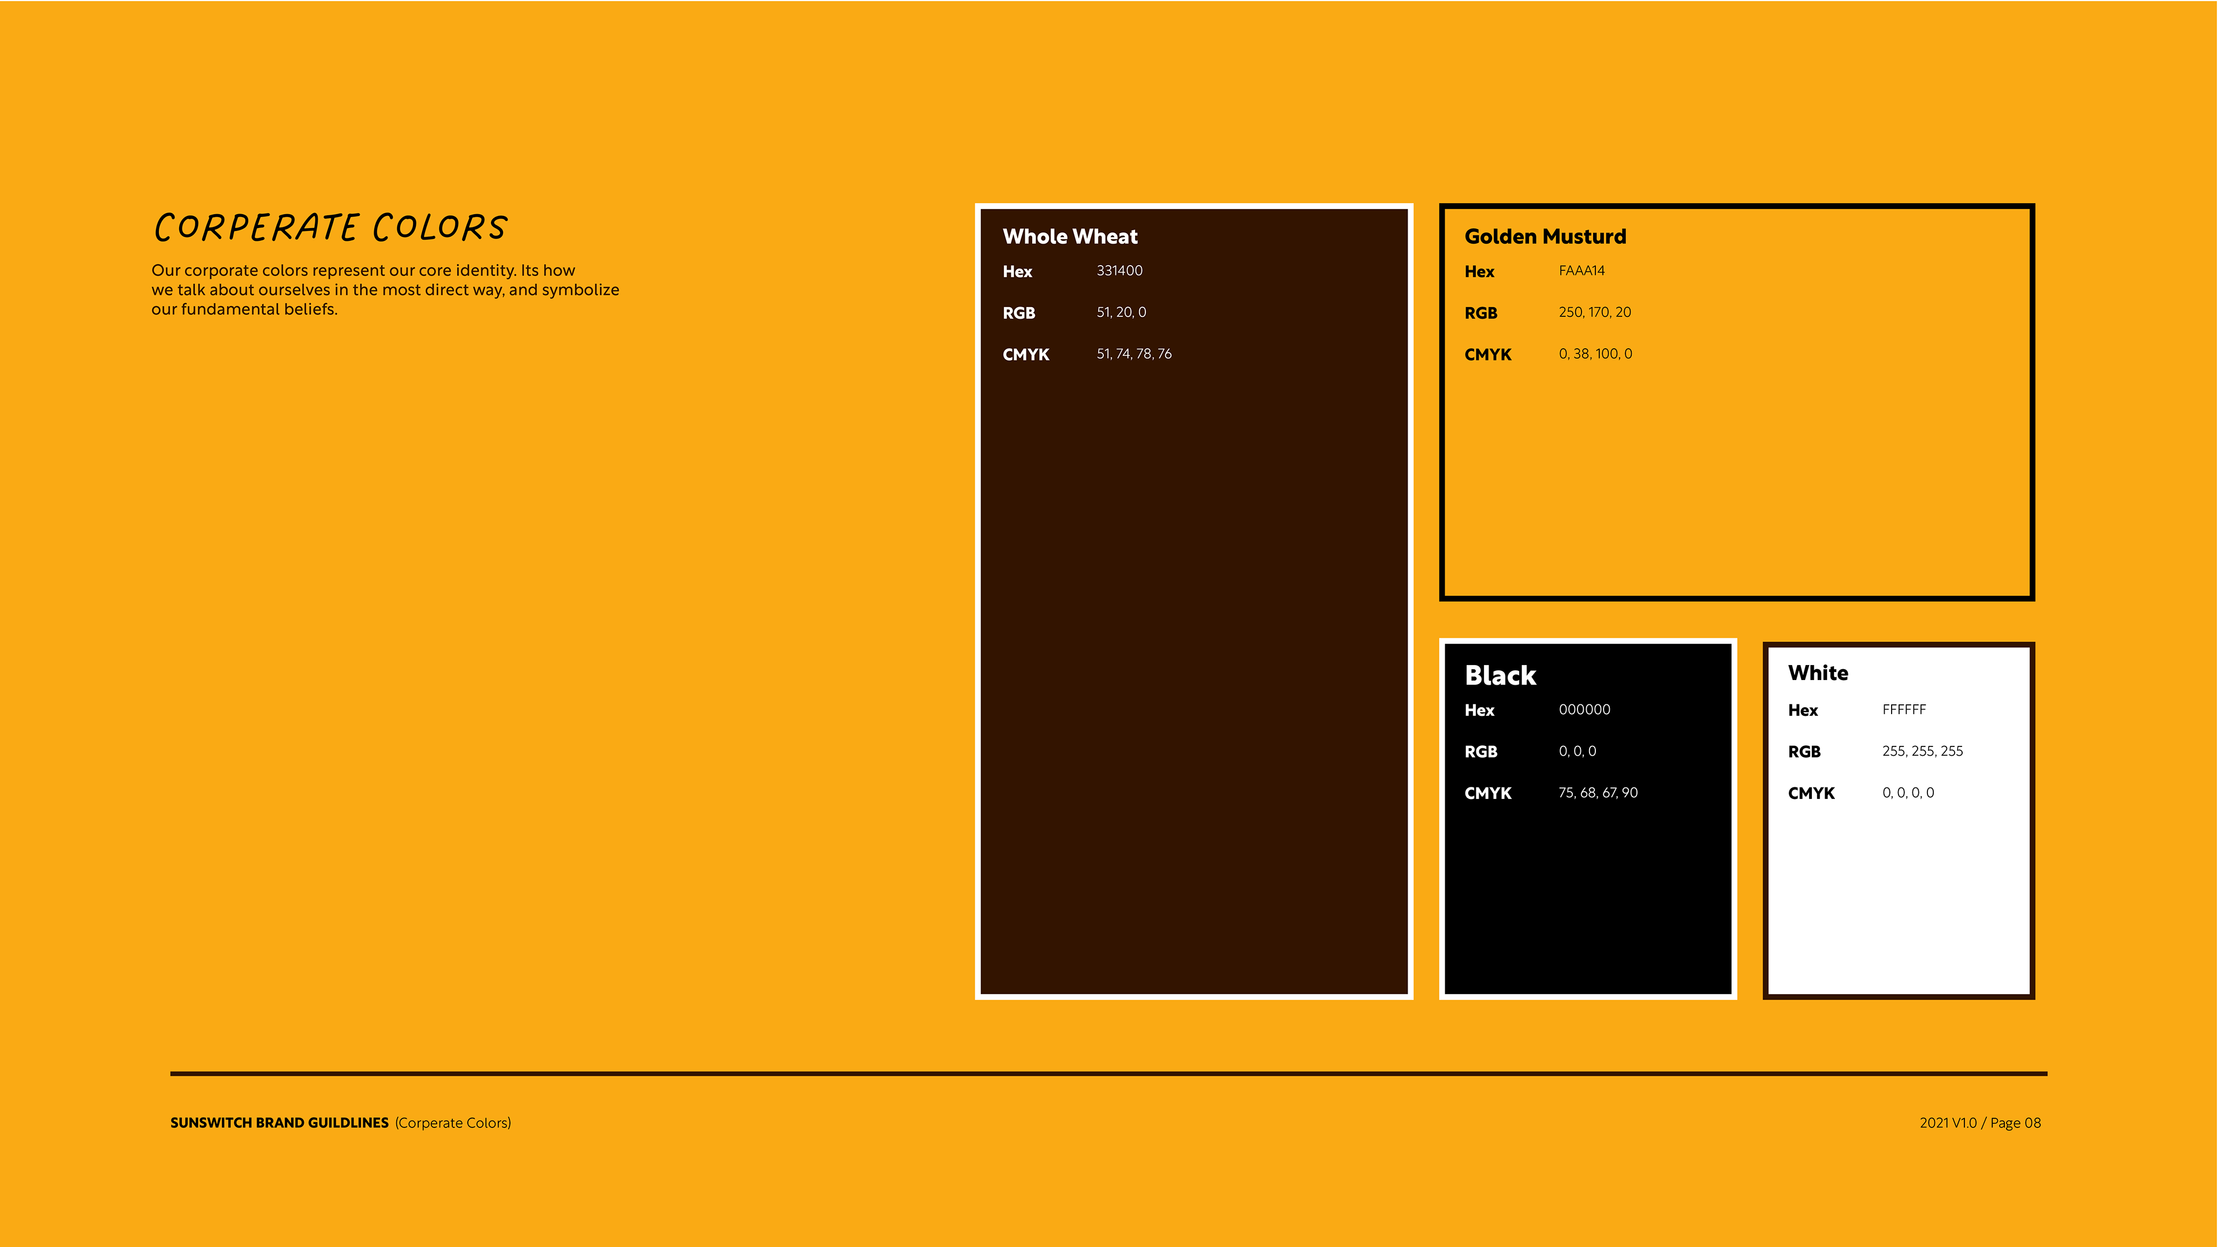Click hex value 331400
The height and width of the screenshot is (1247, 2218).
(1118, 270)
